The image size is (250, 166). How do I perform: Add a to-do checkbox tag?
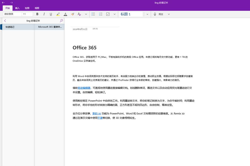tap(108, 14)
